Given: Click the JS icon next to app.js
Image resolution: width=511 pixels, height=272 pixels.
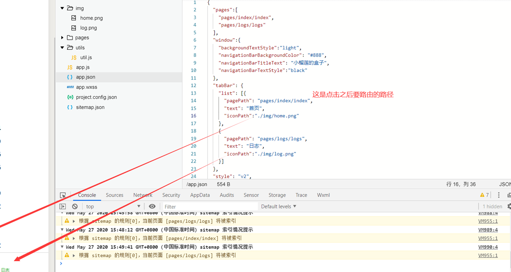Looking at the screenshot, I should pos(70,67).
